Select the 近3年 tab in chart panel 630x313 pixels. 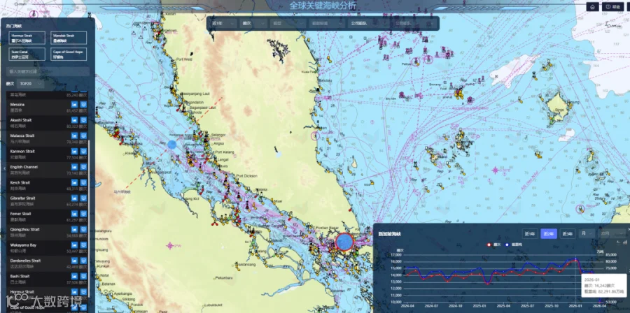(568, 234)
